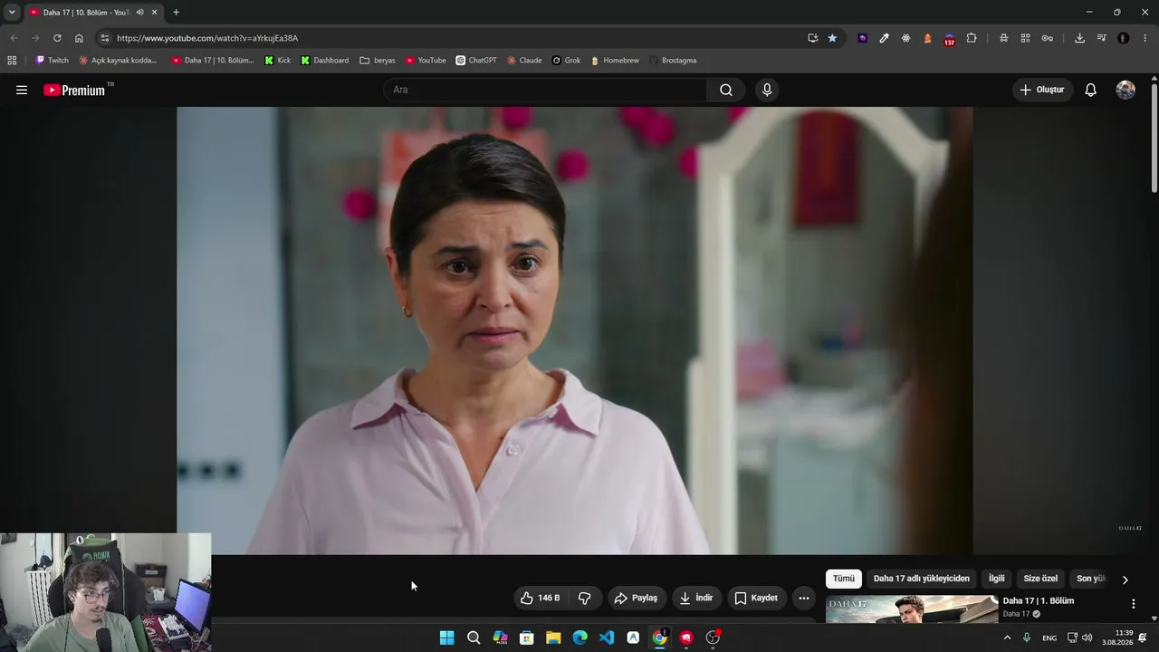Open the Claude bookmark
The image size is (1159, 652).
[x=524, y=61]
